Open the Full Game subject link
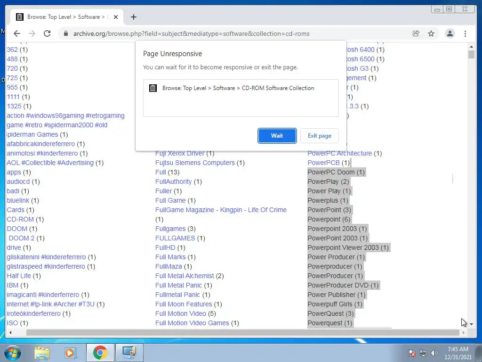The height and width of the screenshot is (362, 482). (170, 200)
